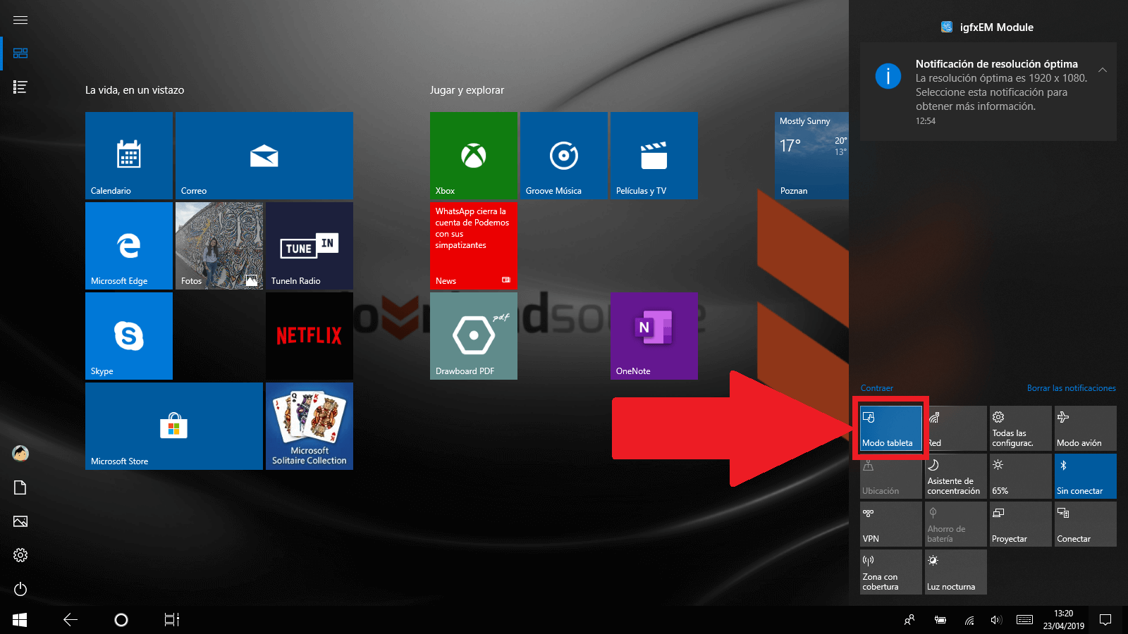
Task: Open Todas las configuraciones quick action
Action: point(1021,428)
